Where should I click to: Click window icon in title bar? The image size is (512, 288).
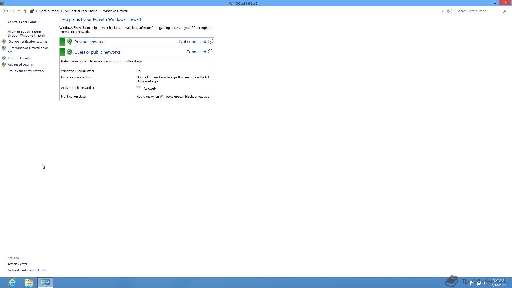click(x=2, y=3)
